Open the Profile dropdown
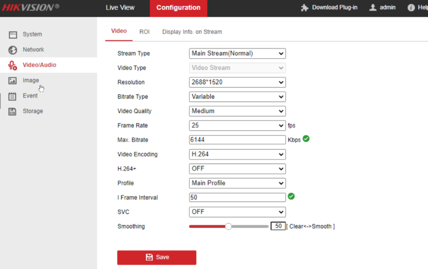 pos(237,183)
